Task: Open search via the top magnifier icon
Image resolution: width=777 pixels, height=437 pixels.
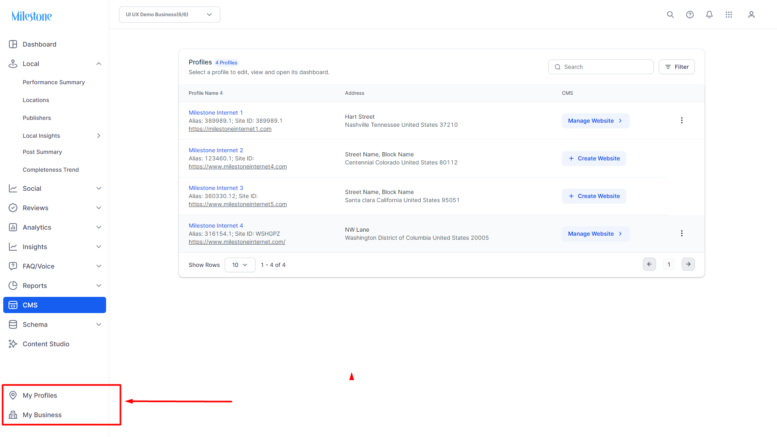Action: (x=671, y=15)
